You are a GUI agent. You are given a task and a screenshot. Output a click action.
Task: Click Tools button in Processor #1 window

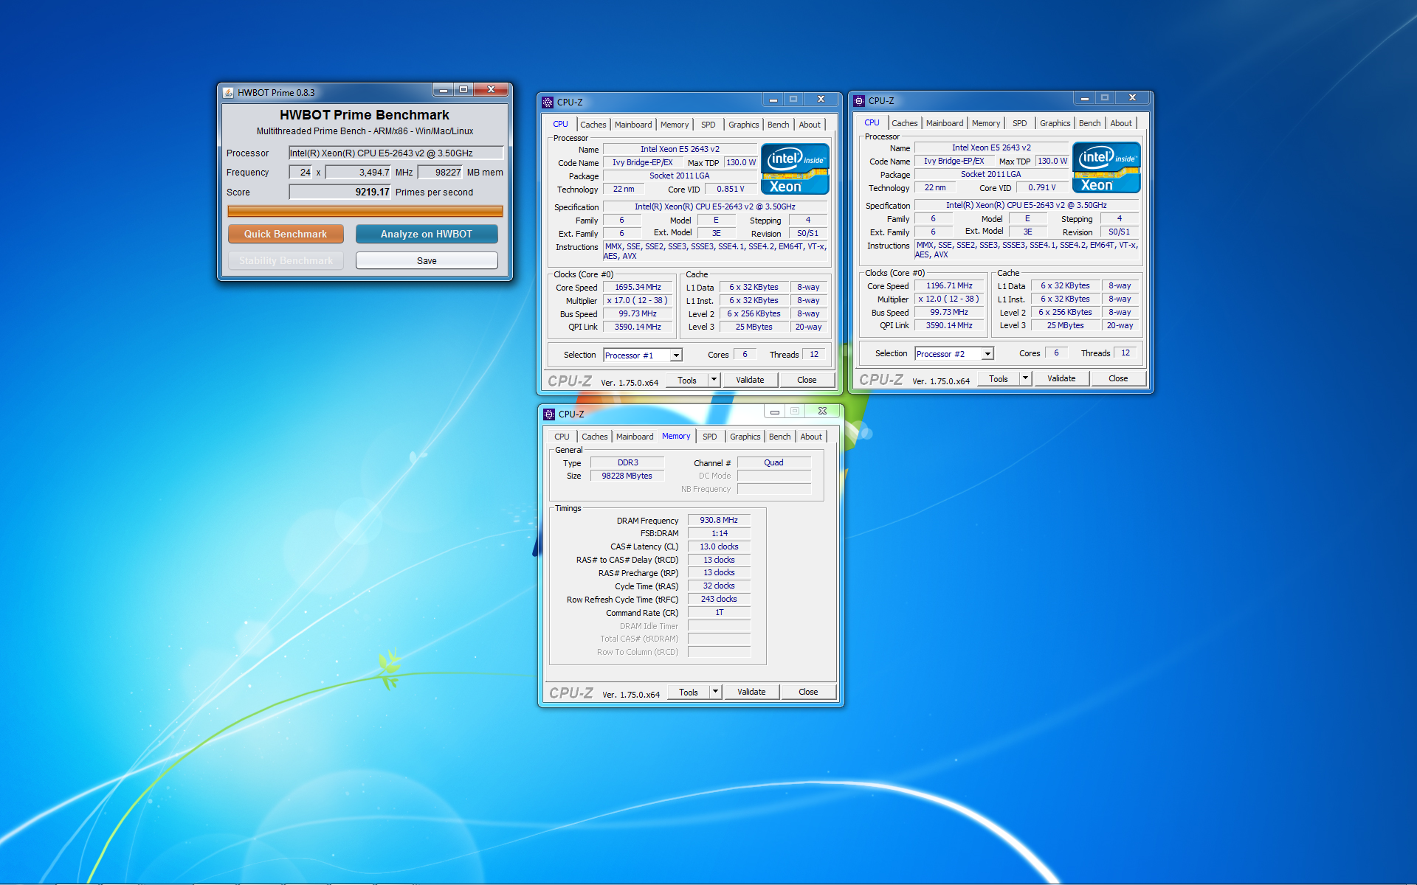(687, 380)
